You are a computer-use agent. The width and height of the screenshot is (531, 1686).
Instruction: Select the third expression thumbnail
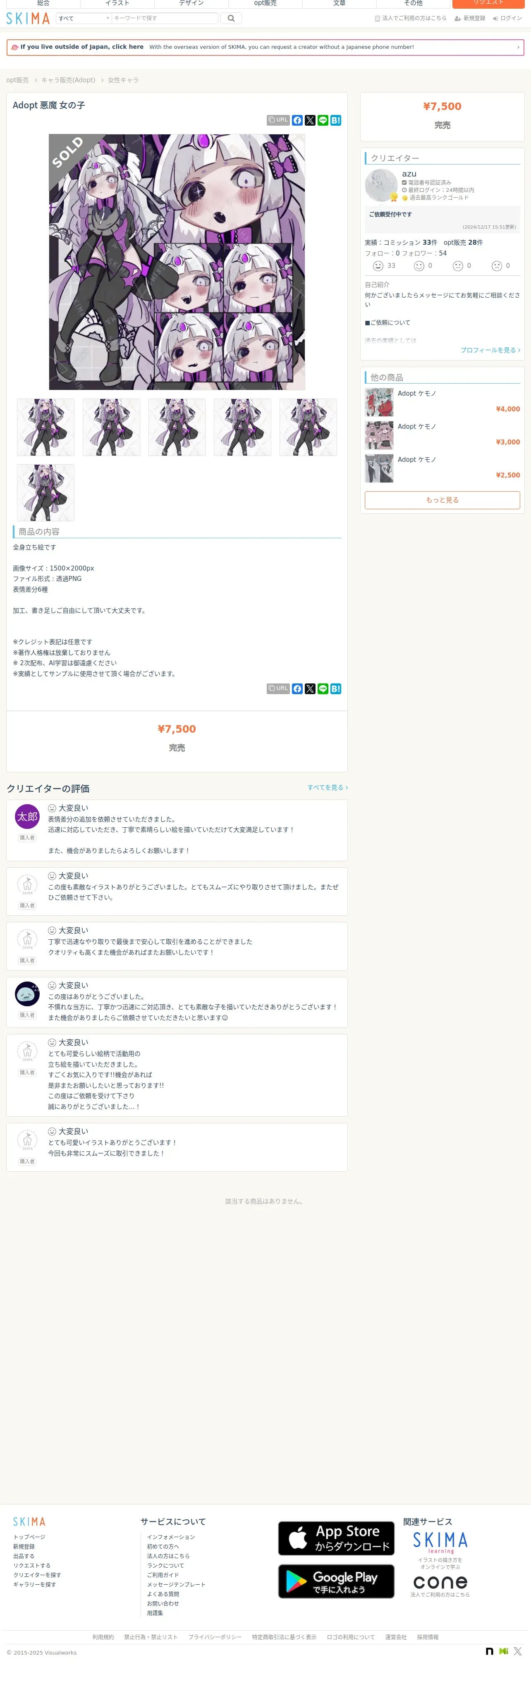click(177, 427)
